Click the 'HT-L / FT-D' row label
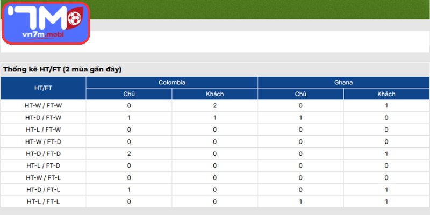Screen dimensions: 430x215 (44, 166)
